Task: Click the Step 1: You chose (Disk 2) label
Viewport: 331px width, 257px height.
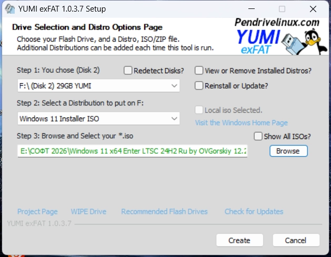Action: click(x=58, y=70)
